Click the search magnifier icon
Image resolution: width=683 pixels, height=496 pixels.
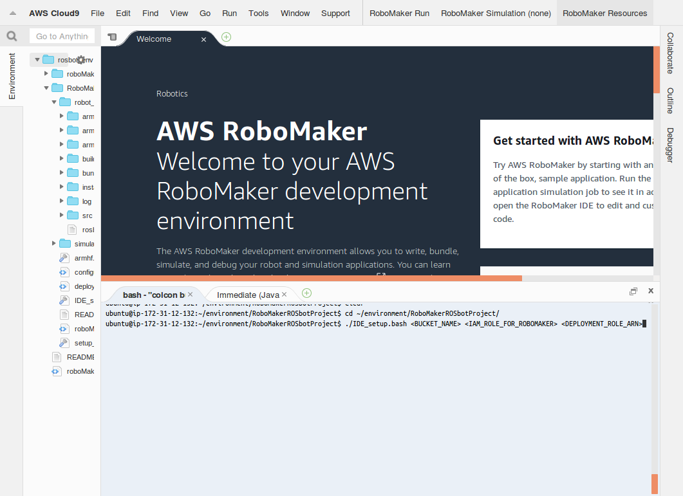12,36
